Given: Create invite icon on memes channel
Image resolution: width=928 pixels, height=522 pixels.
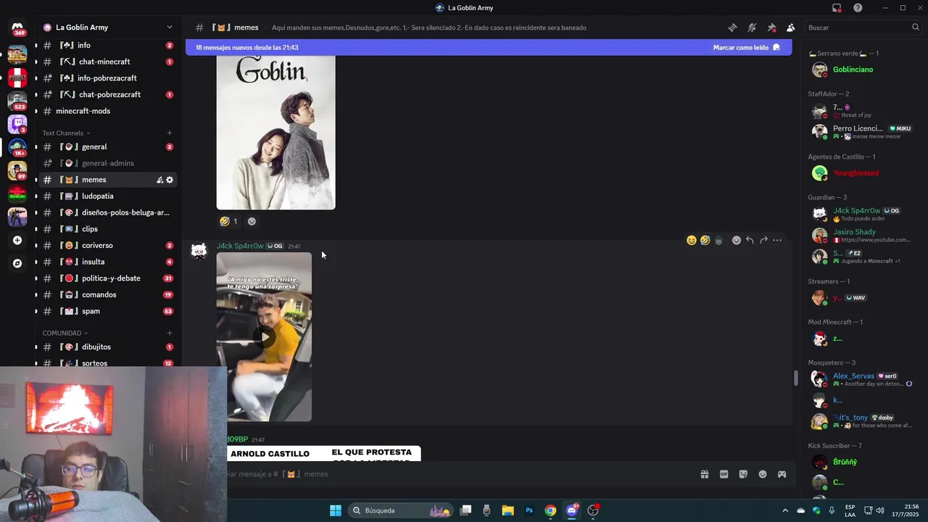Looking at the screenshot, I should click(159, 180).
